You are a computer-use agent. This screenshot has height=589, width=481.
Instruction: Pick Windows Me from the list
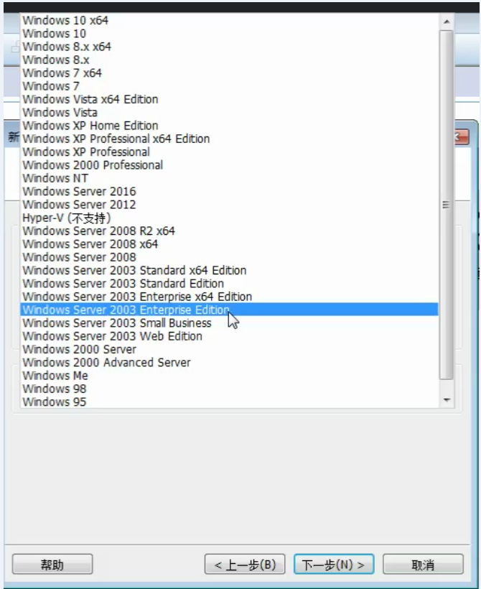(229, 375)
